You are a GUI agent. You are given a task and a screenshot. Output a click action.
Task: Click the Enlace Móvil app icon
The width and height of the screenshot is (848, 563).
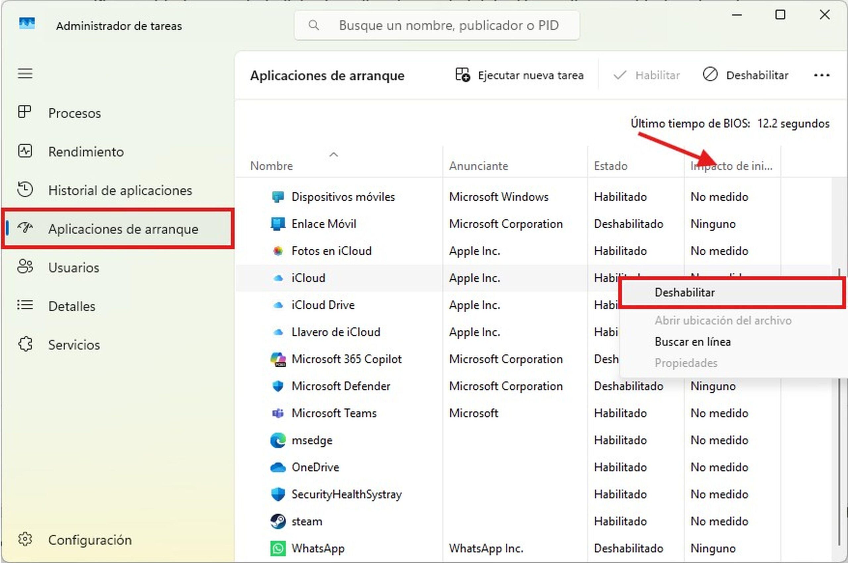click(278, 224)
